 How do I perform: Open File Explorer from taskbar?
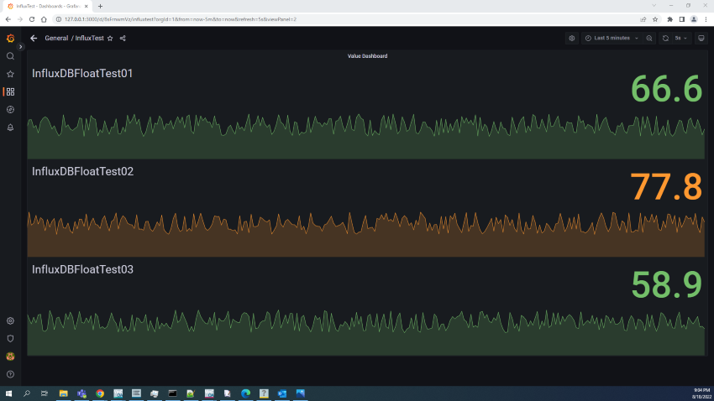point(63,393)
